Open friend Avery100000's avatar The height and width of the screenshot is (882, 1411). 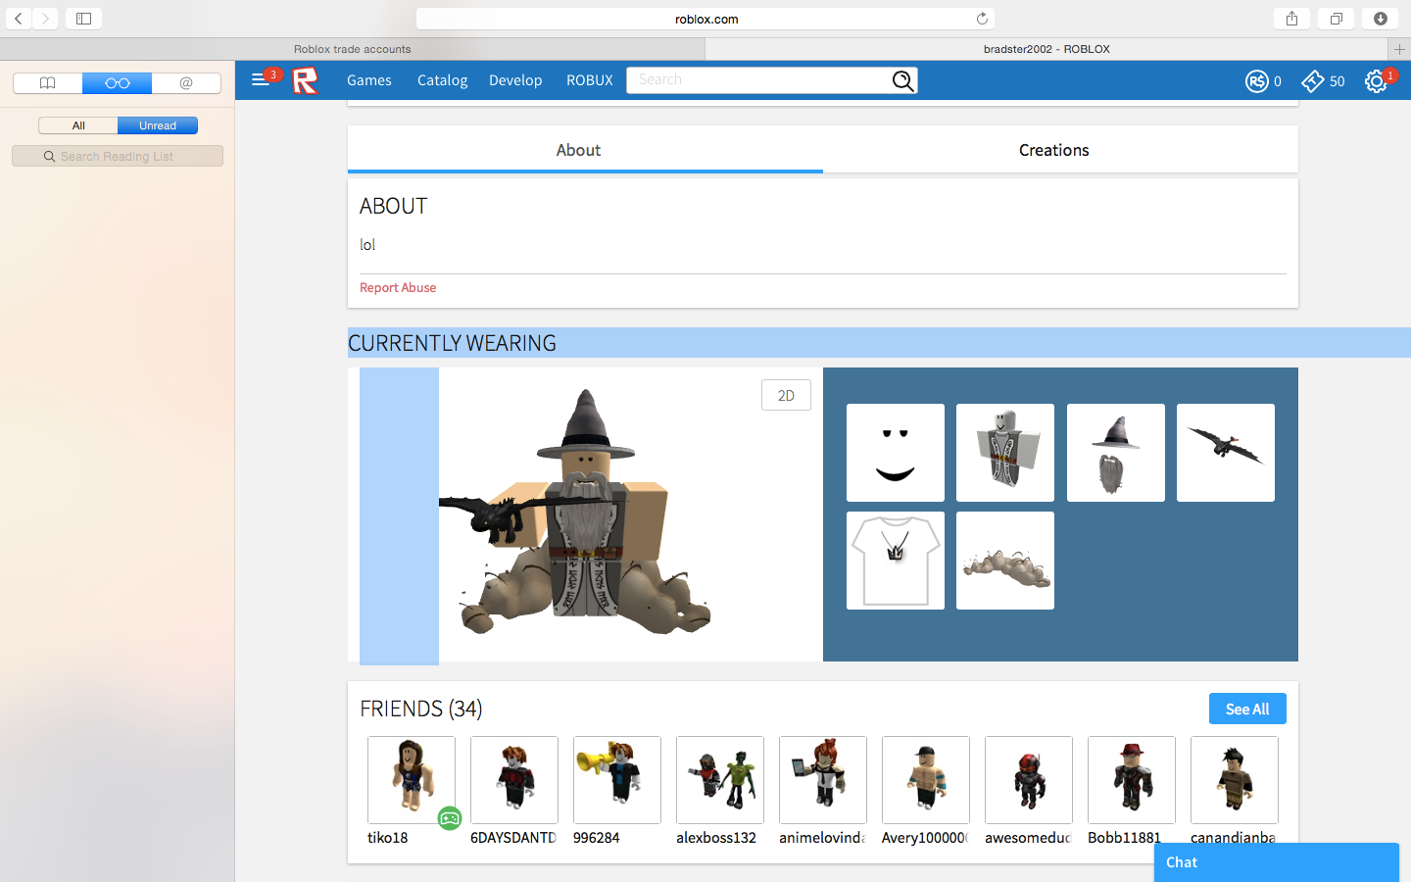pos(926,780)
